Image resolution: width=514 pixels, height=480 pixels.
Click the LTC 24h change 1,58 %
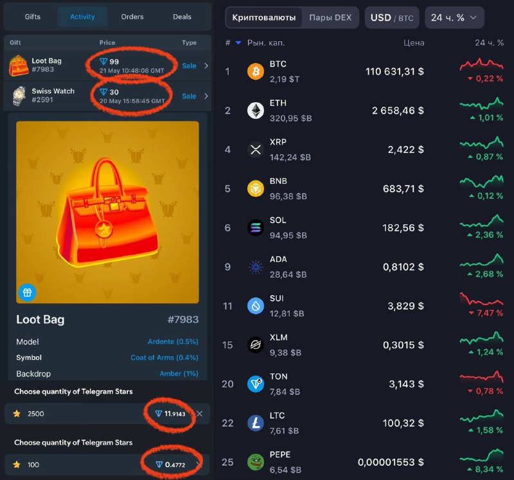[486, 430]
